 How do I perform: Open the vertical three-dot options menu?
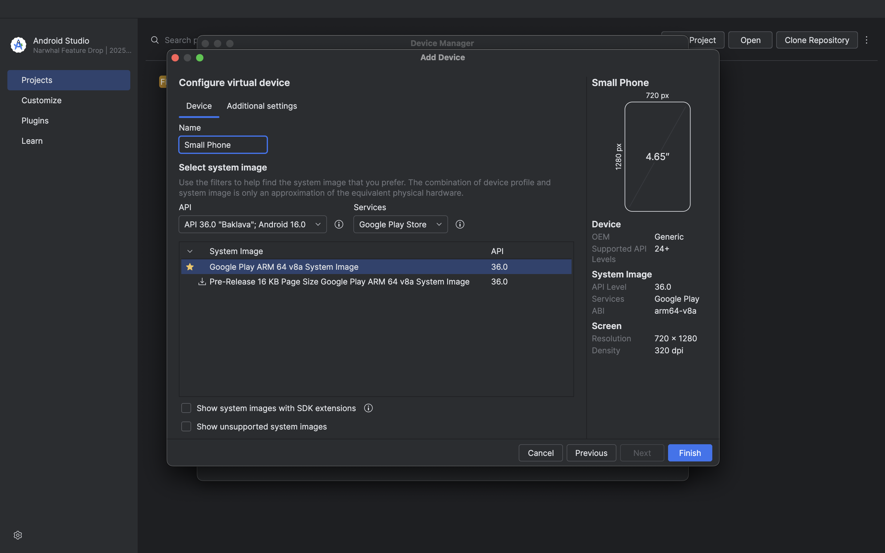(x=866, y=40)
